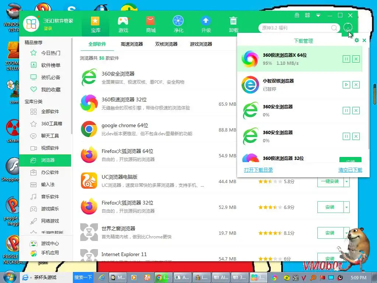This screenshot has width=377, height=283.
Task: Select 360工具箱 category
Action: coord(46,124)
